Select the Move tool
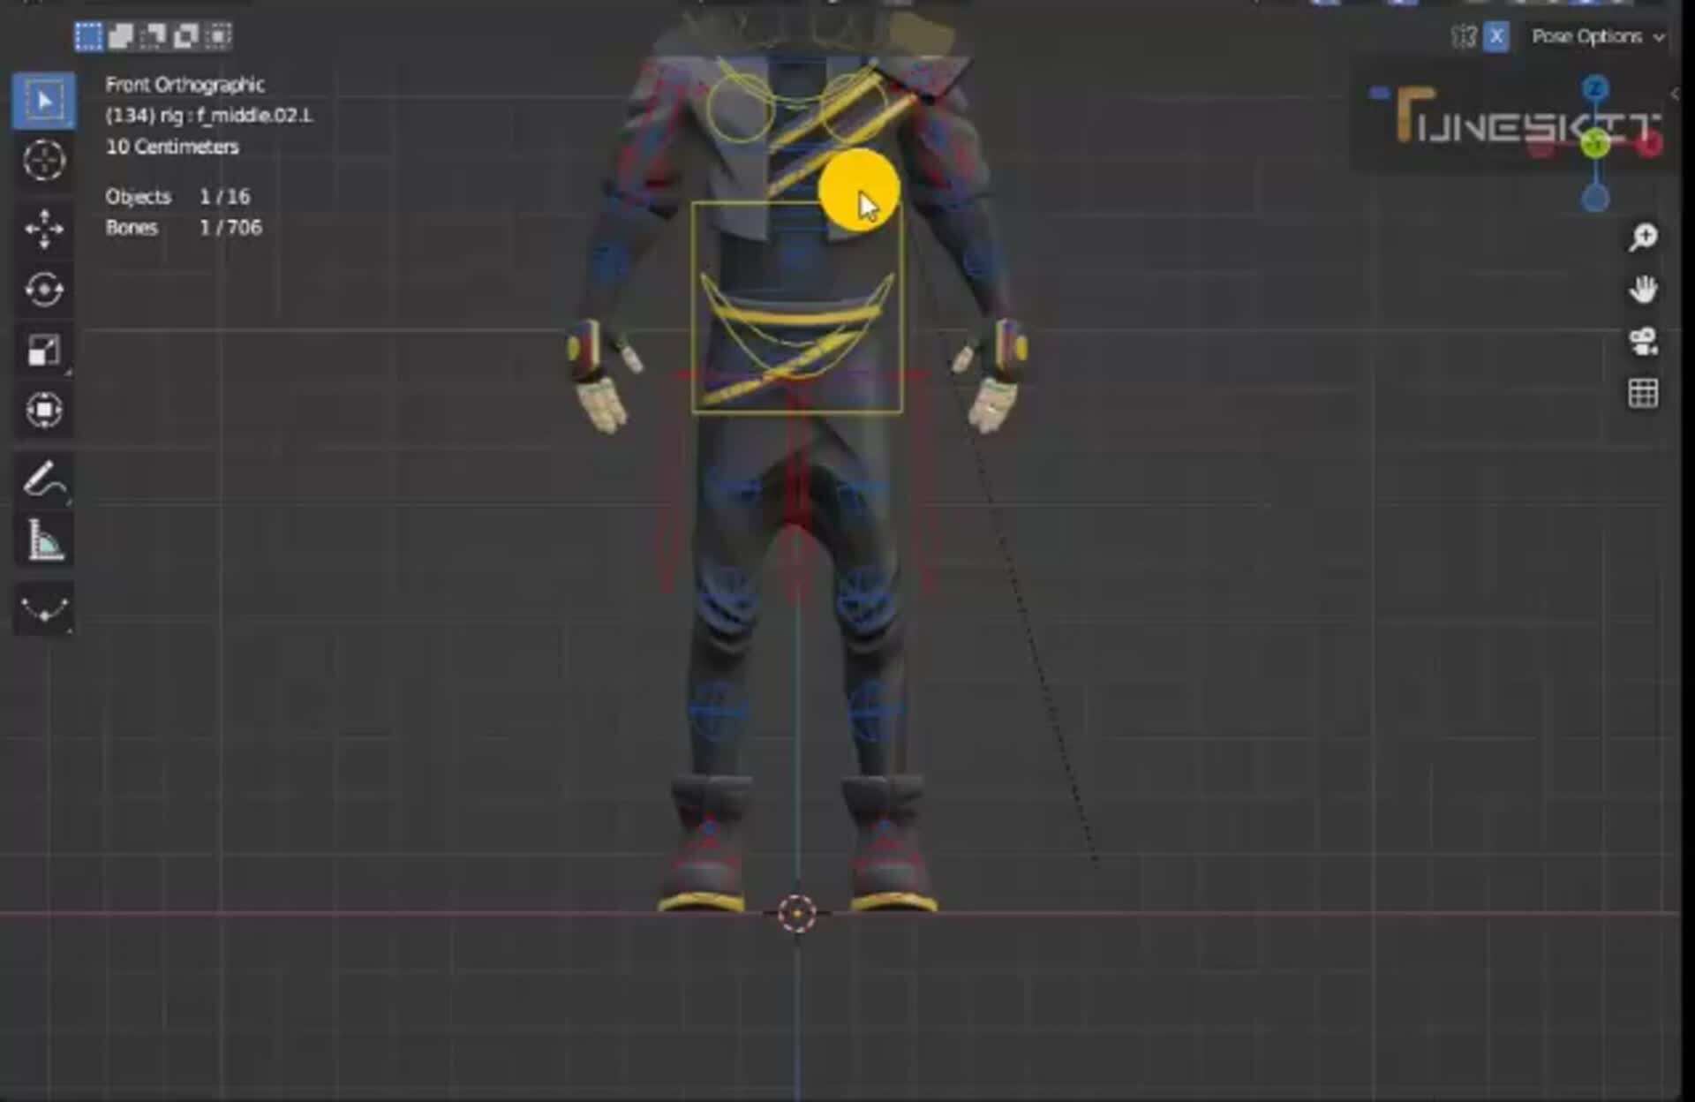 pyautogui.click(x=44, y=230)
